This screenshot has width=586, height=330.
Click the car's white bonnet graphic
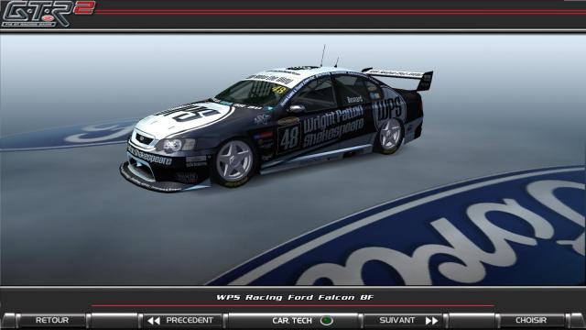click(x=185, y=116)
